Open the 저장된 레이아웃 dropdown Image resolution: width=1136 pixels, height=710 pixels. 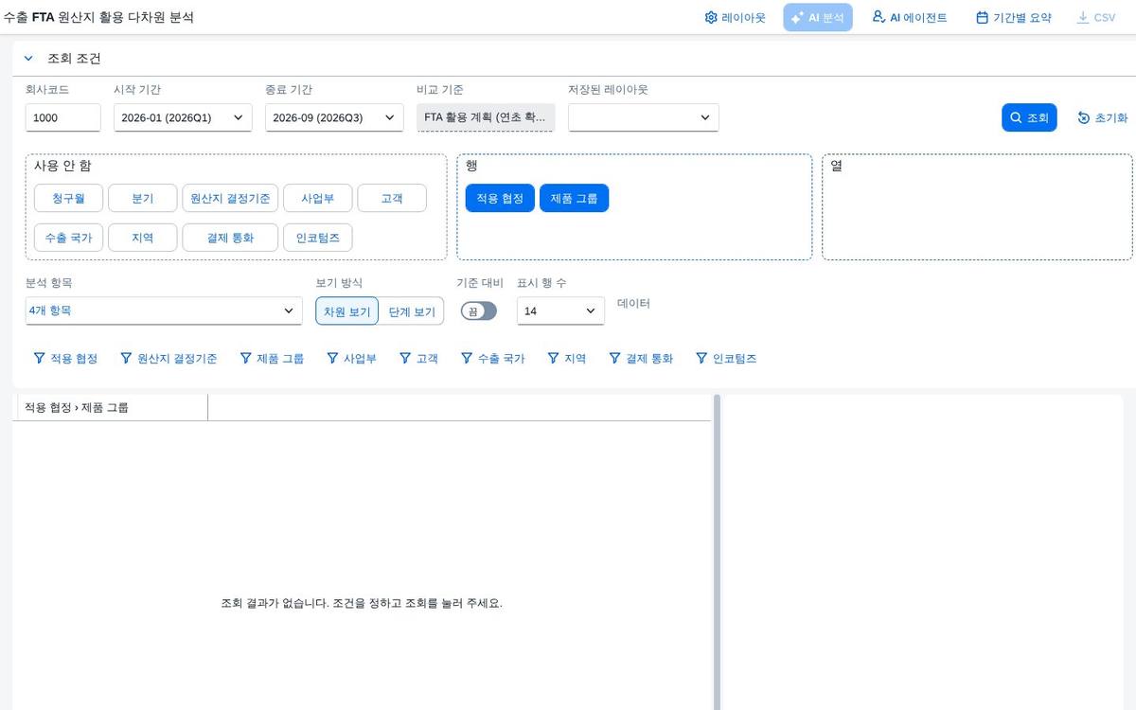[x=644, y=117]
